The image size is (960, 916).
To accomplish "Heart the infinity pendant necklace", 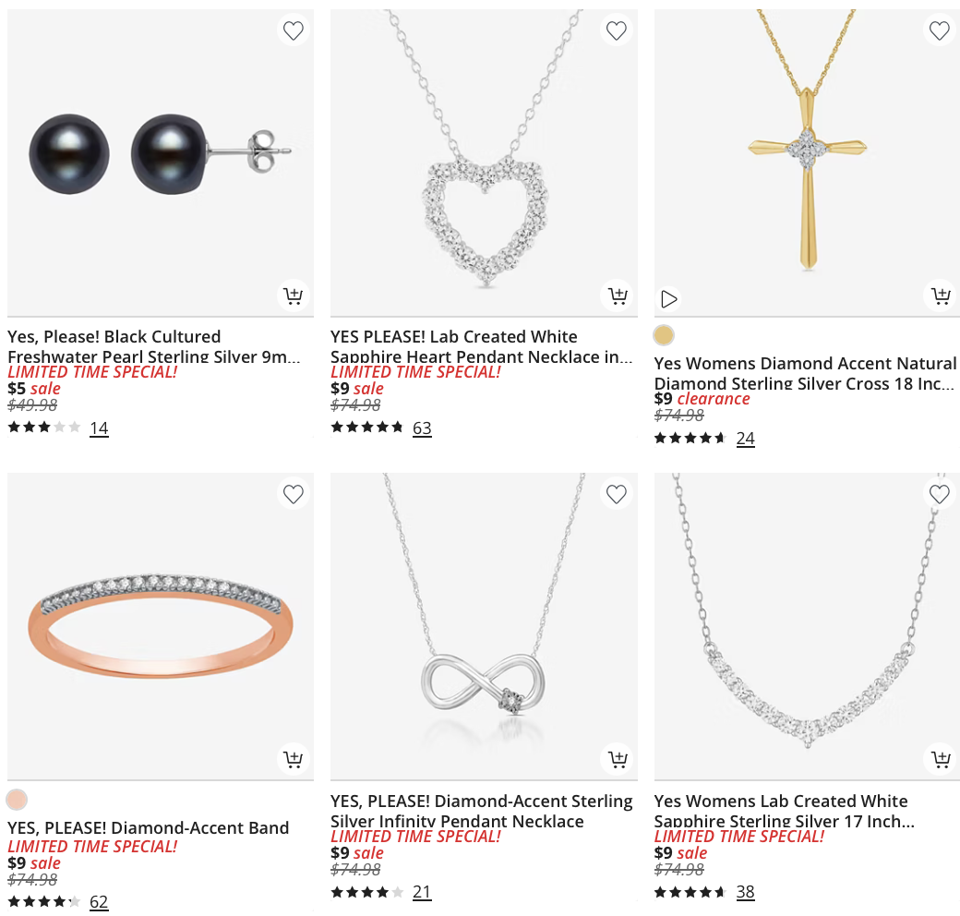I will point(616,494).
